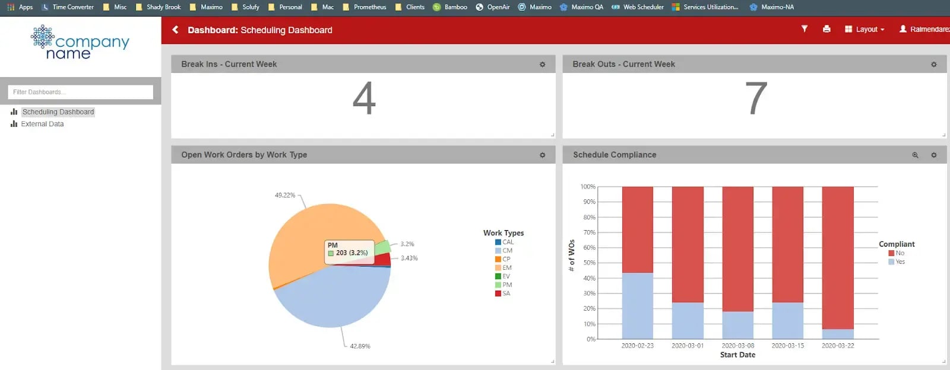Open the user account menu in header
950x370 pixels.
tap(924, 30)
